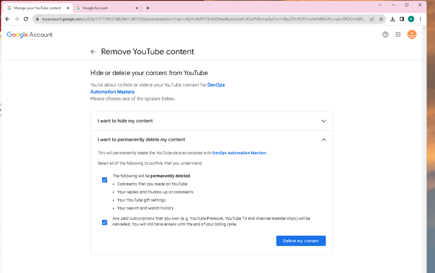The width and height of the screenshot is (435, 273).
Task: Open the Google apps grid icon
Action: tap(398, 34)
